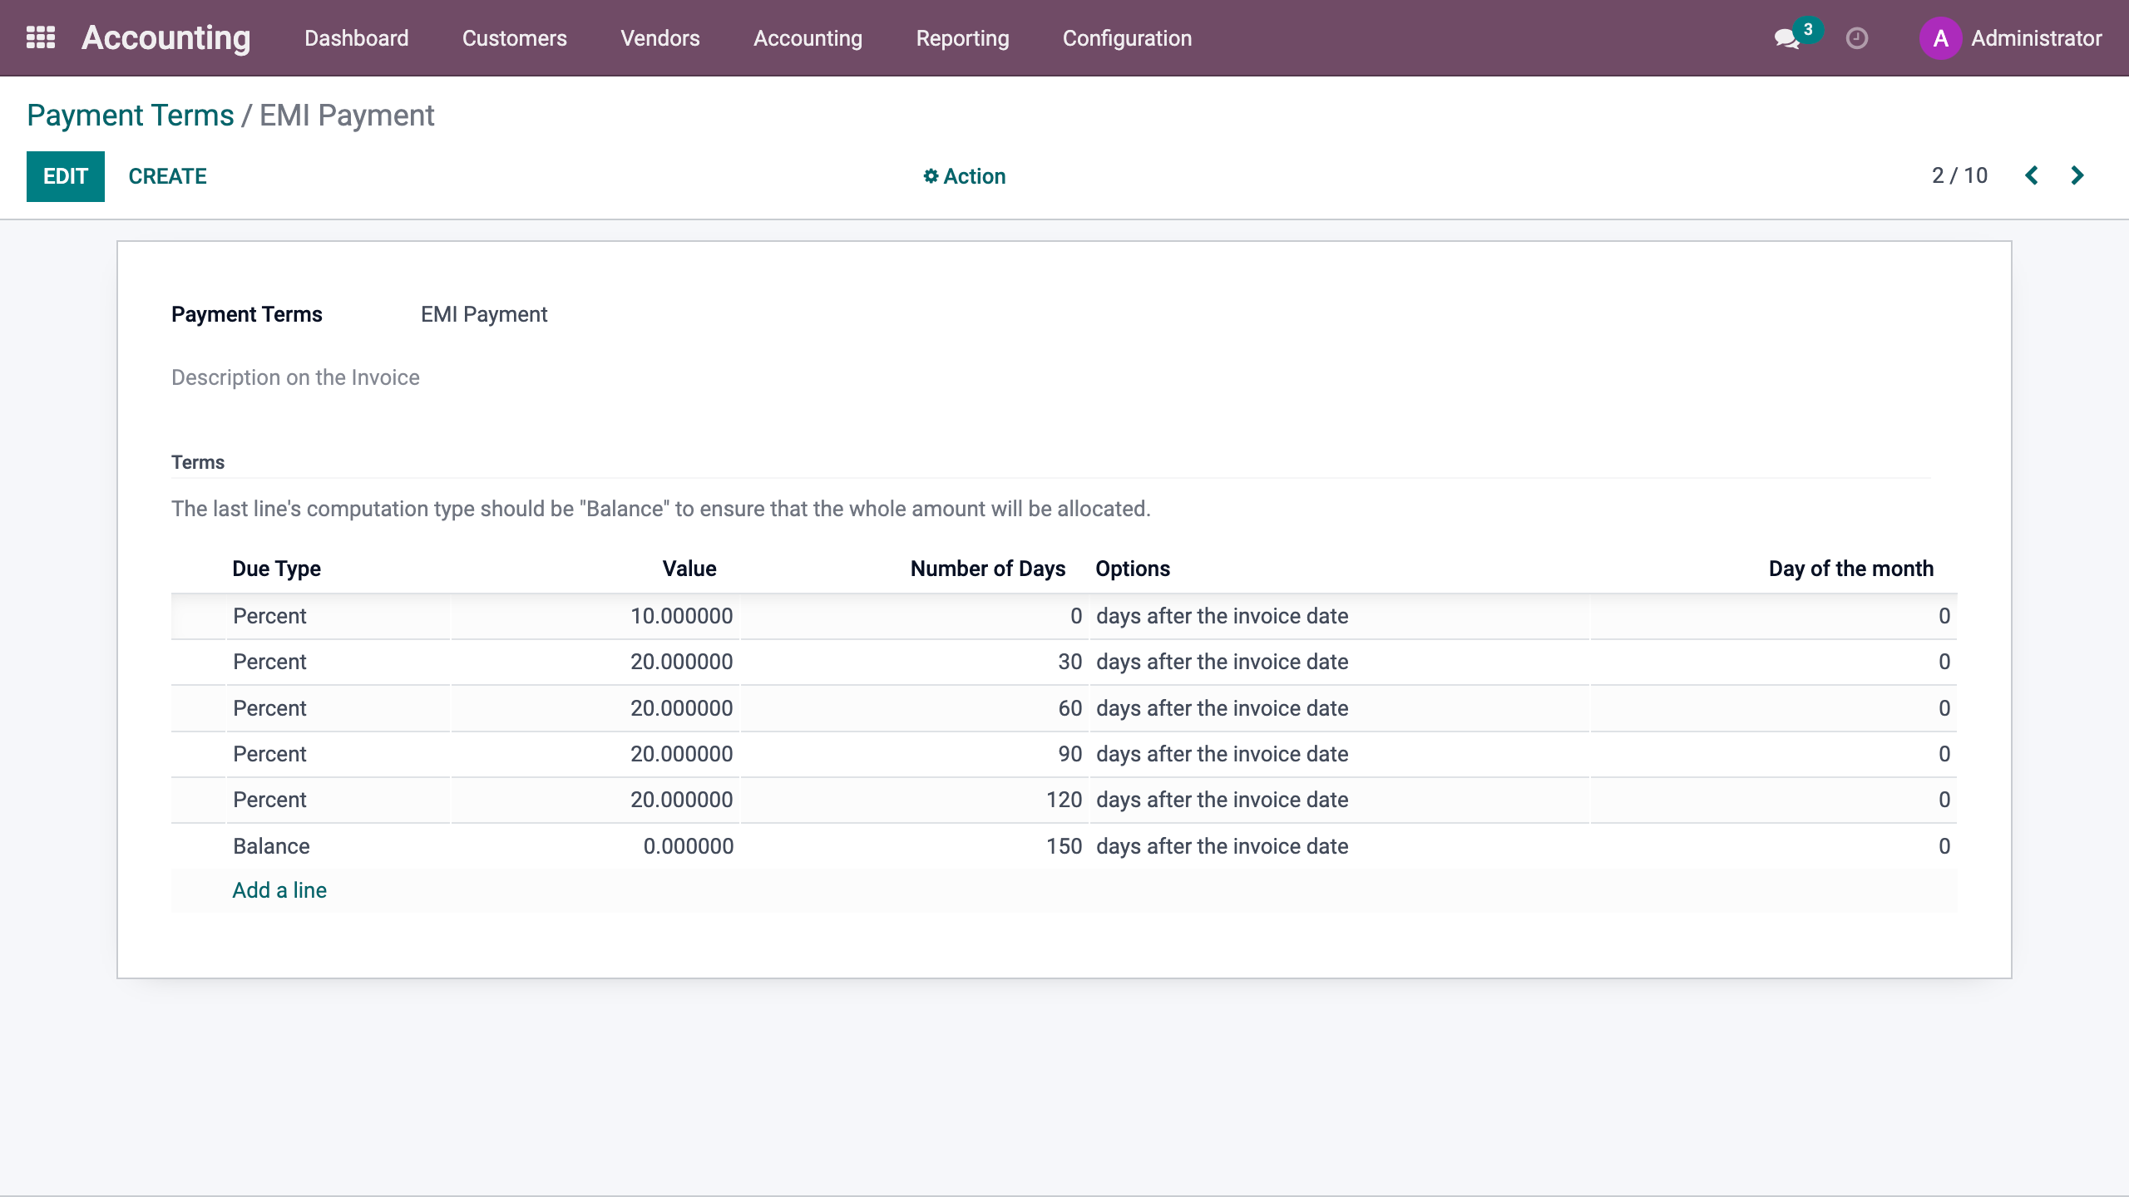Open the Vendors menu
Screen dimensions: 2129x1197
[x=659, y=38]
